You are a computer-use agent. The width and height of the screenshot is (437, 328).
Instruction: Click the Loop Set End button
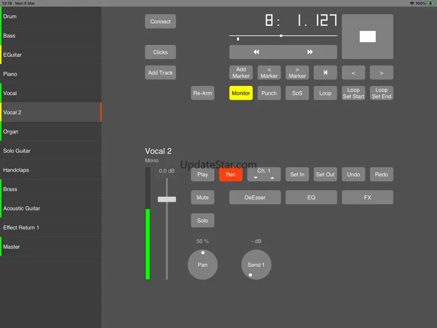tap(382, 93)
